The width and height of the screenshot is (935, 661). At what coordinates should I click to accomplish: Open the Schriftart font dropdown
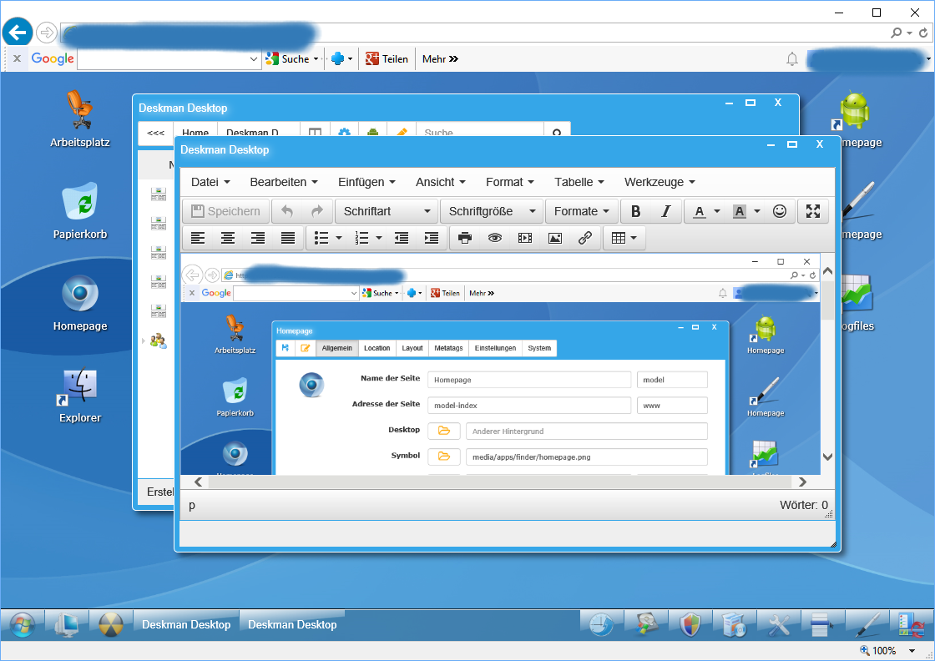pos(387,211)
